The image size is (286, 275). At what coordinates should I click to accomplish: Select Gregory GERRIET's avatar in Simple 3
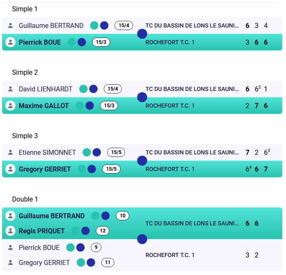pyautogui.click(x=10, y=169)
